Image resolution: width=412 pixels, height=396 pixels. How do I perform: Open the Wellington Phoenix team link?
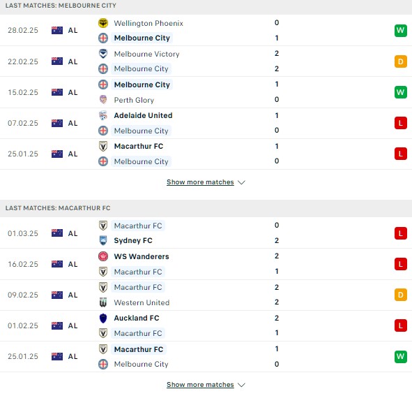tap(148, 23)
